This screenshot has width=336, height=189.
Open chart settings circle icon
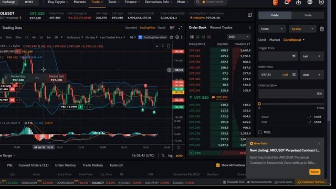[x=177, y=37]
